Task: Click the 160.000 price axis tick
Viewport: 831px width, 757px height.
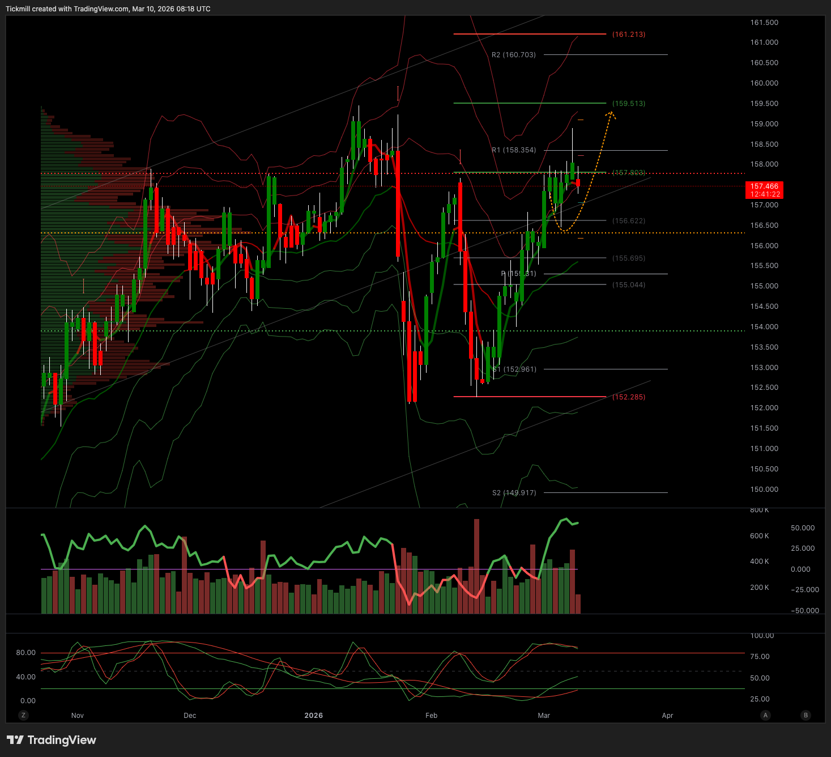Action: click(x=764, y=83)
